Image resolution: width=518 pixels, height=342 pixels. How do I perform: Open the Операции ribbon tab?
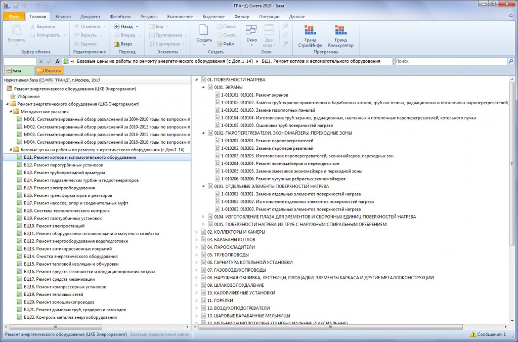tap(269, 17)
